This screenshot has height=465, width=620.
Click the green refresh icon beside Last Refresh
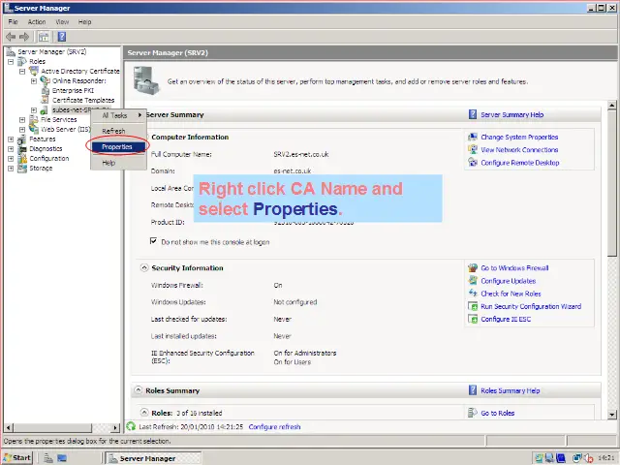click(x=131, y=426)
